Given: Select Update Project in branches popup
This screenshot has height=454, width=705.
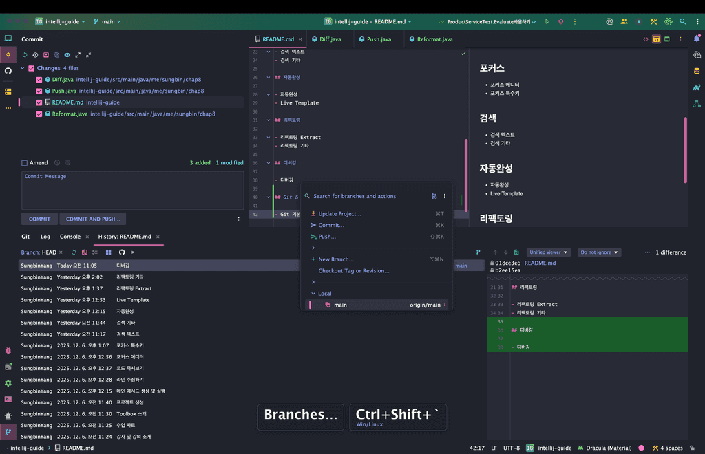Looking at the screenshot, I should point(339,214).
